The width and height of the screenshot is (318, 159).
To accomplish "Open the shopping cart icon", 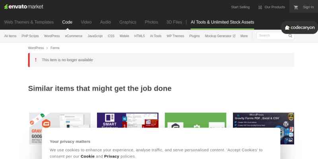I will (x=296, y=7).
